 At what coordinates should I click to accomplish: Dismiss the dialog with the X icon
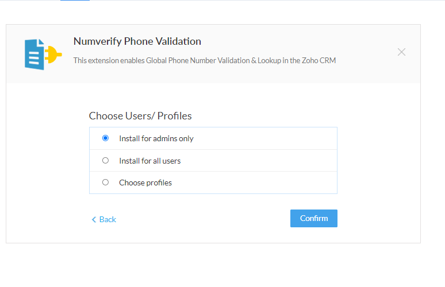tap(401, 52)
